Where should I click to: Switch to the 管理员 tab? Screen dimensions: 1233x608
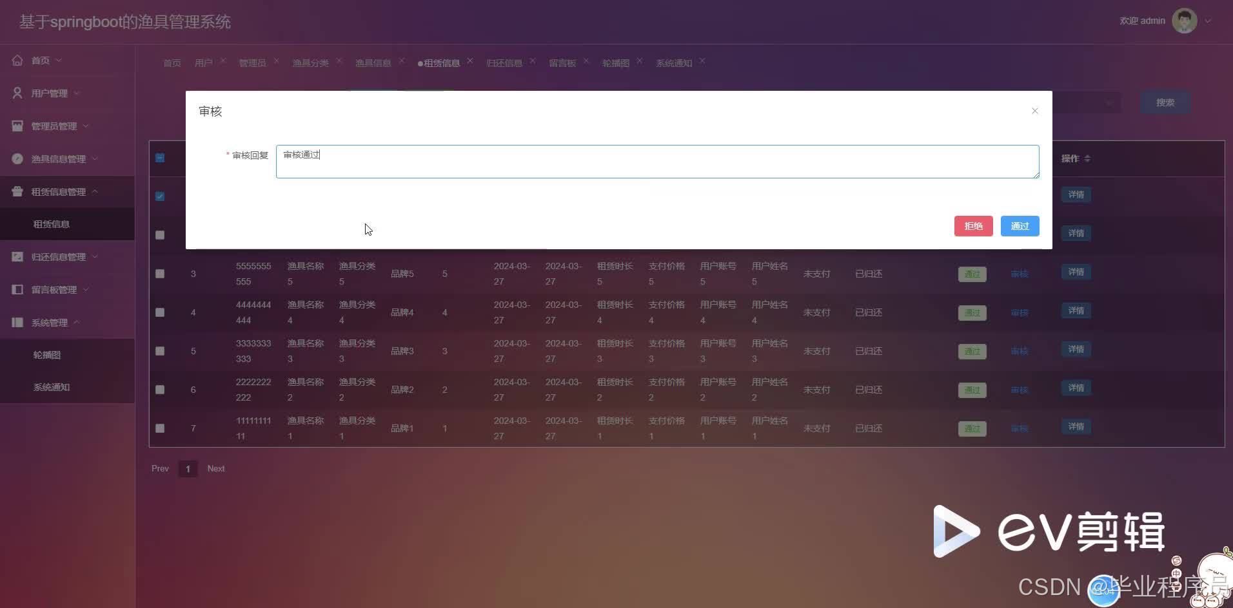pyautogui.click(x=252, y=62)
